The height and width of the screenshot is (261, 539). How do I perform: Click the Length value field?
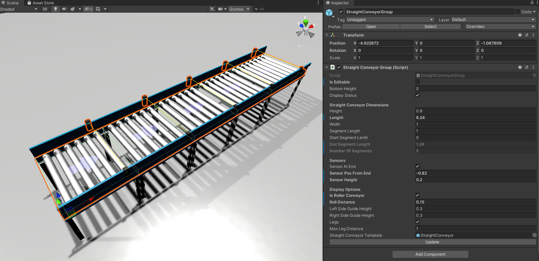[x=475, y=118]
